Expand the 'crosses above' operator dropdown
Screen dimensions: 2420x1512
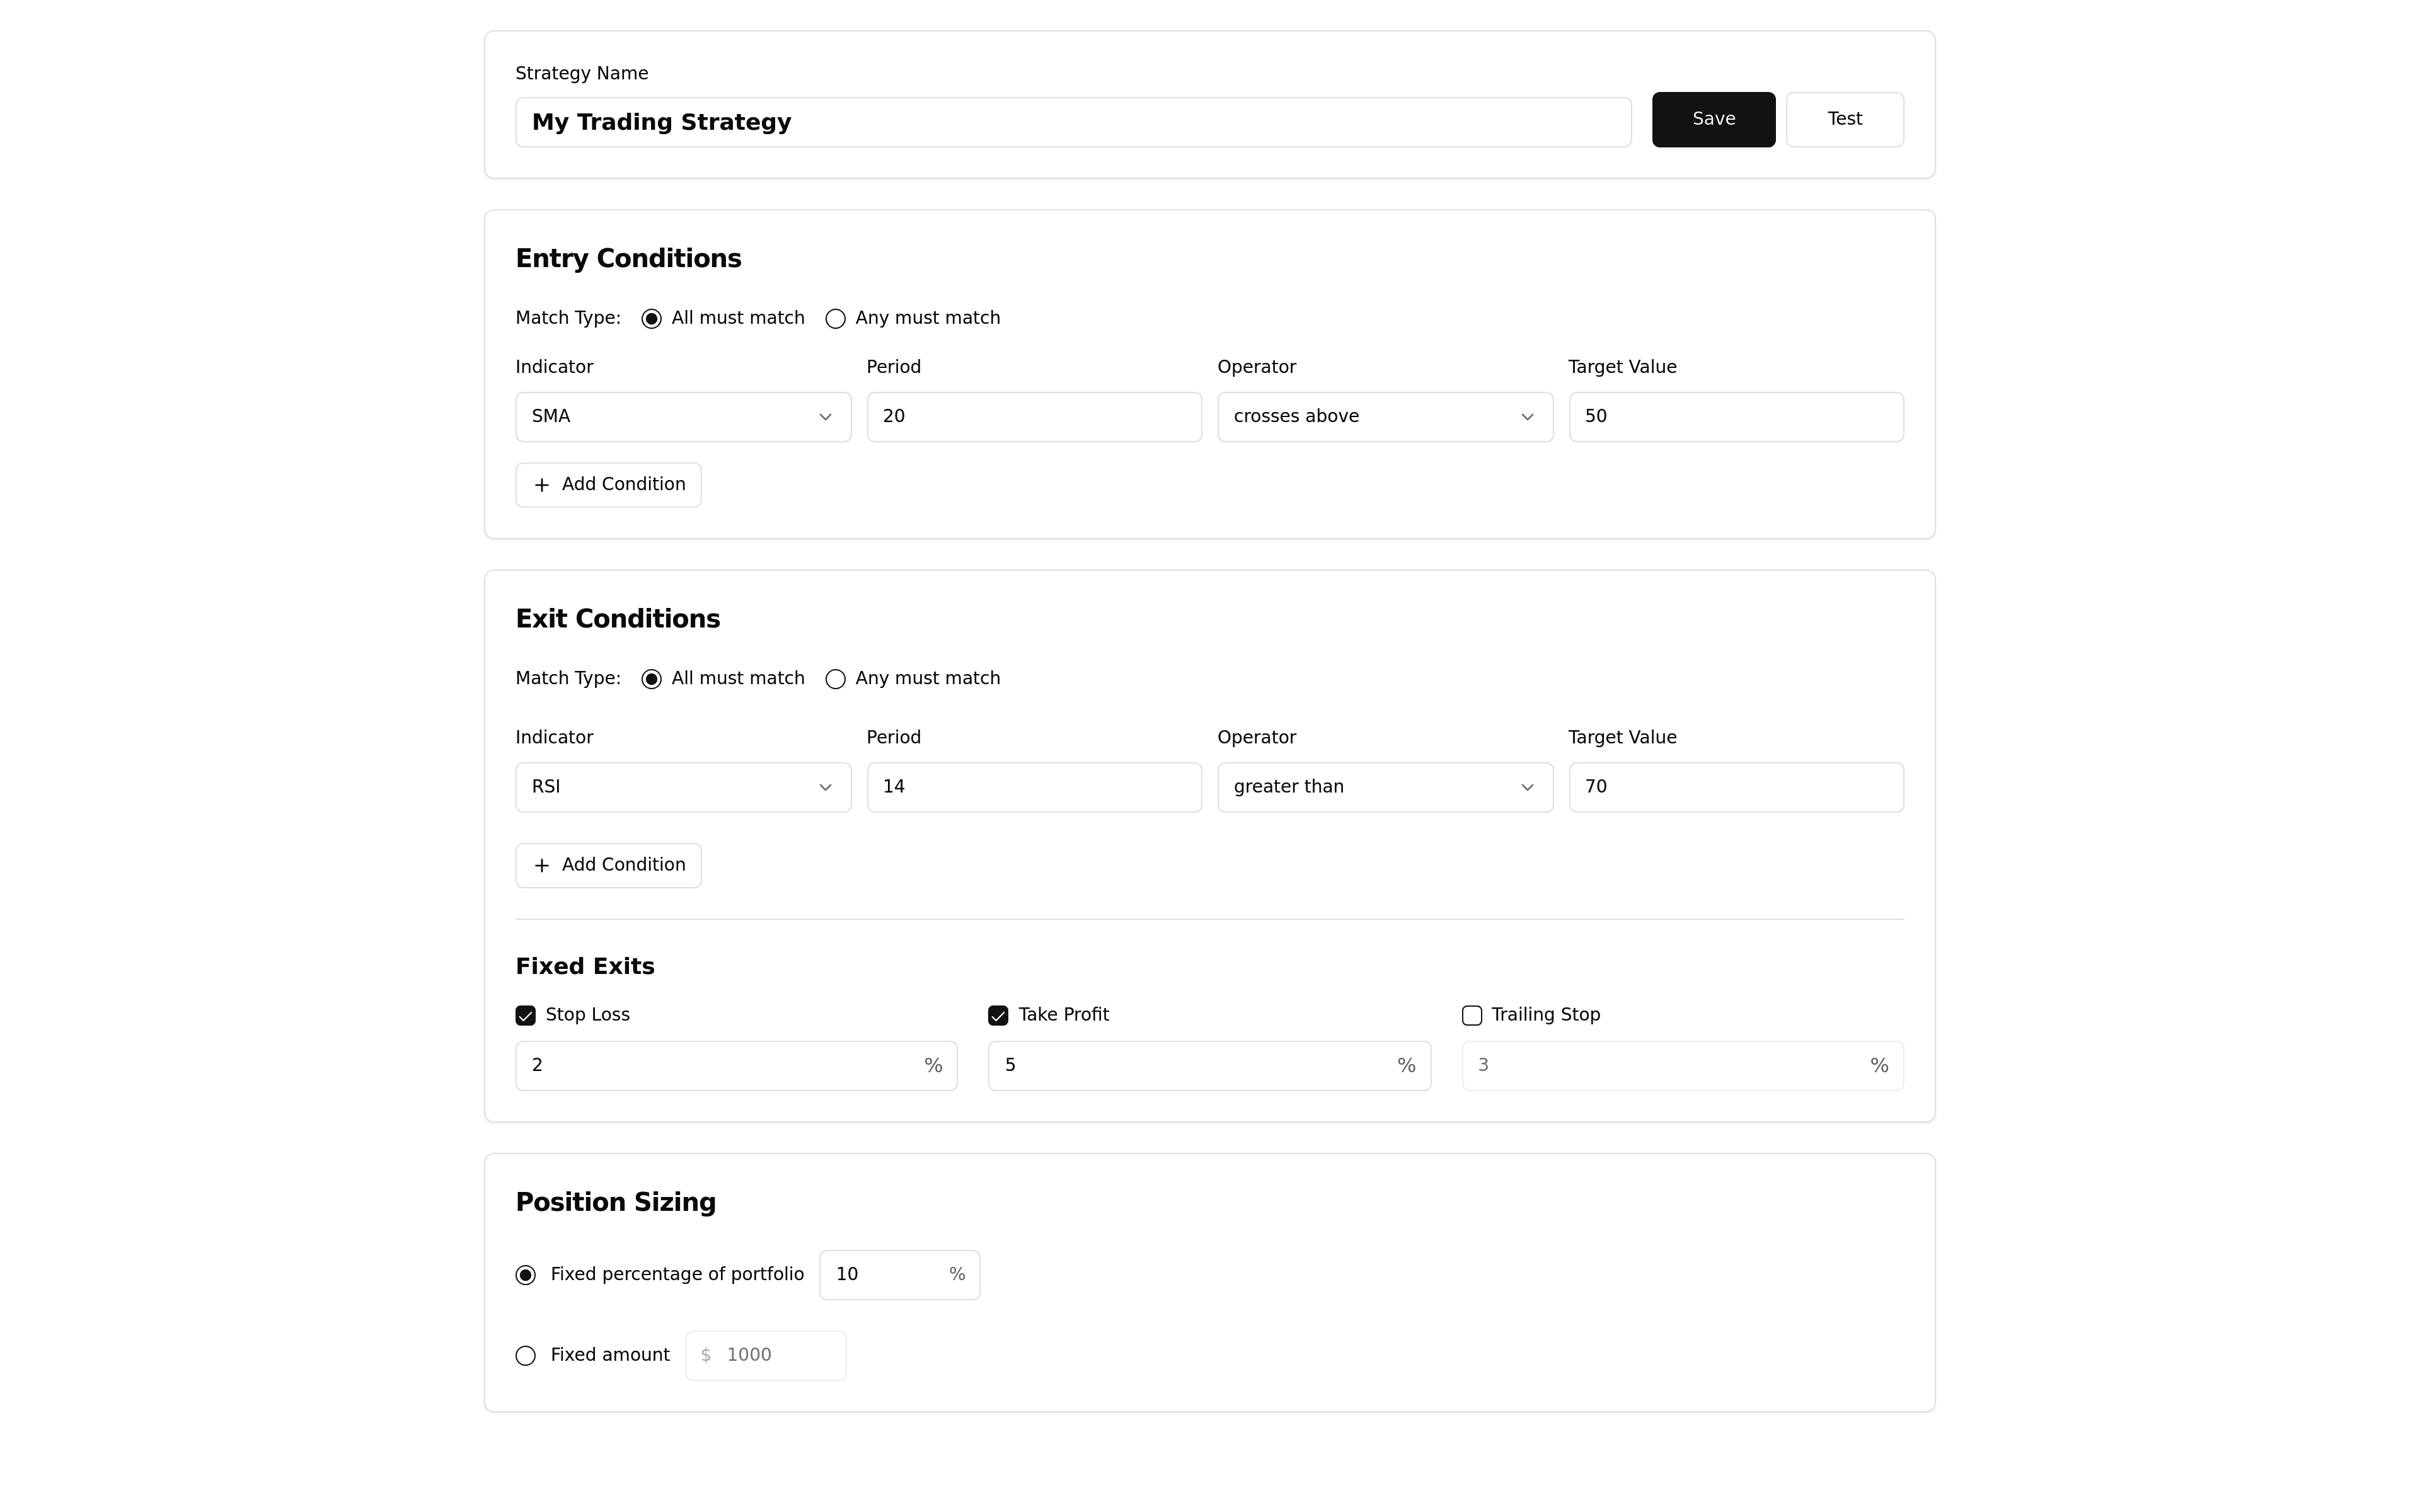[x=1384, y=417]
